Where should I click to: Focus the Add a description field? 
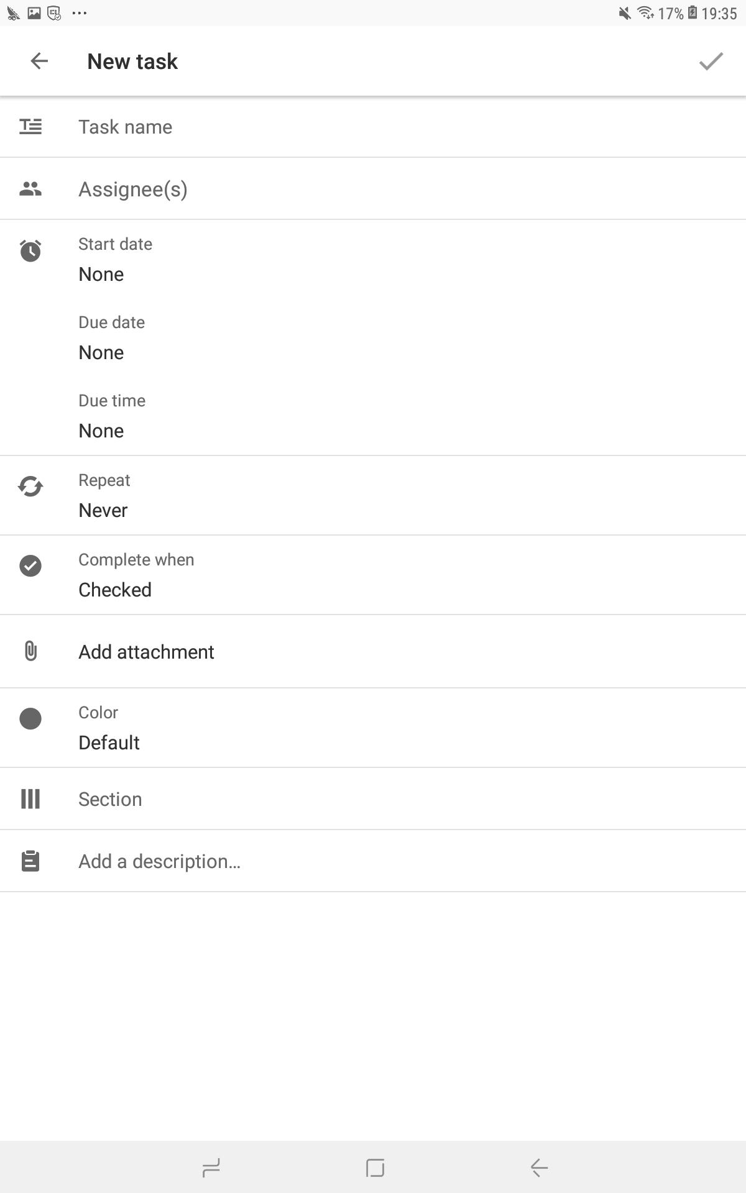(x=373, y=861)
